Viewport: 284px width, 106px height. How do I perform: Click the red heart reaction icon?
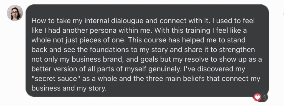[x=257, y=97]
